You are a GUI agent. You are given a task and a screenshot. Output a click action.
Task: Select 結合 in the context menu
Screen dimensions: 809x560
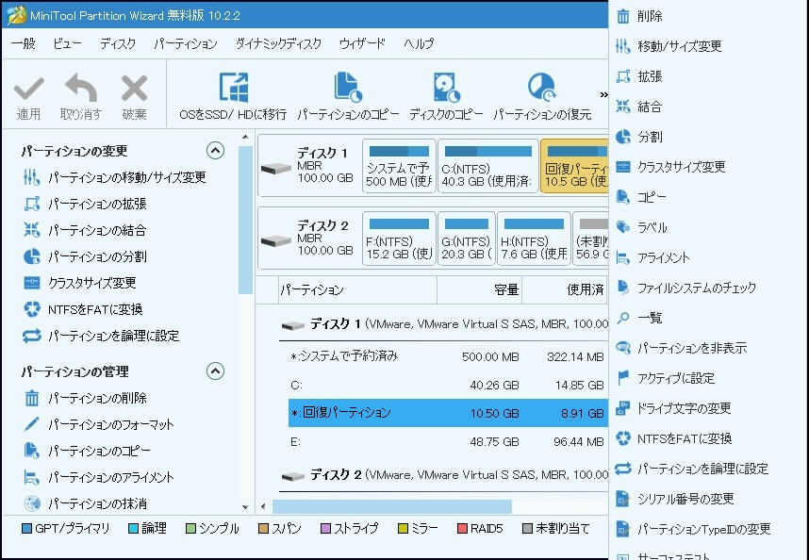[638, 107]
